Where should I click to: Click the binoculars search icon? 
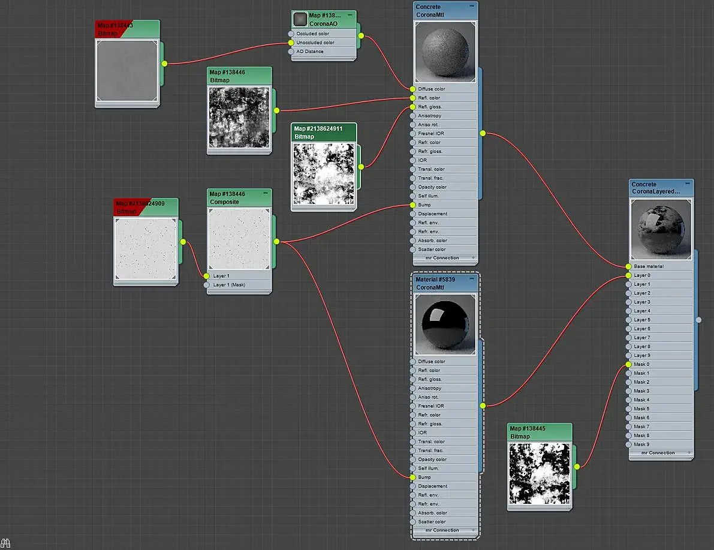[x=5, y=543]
